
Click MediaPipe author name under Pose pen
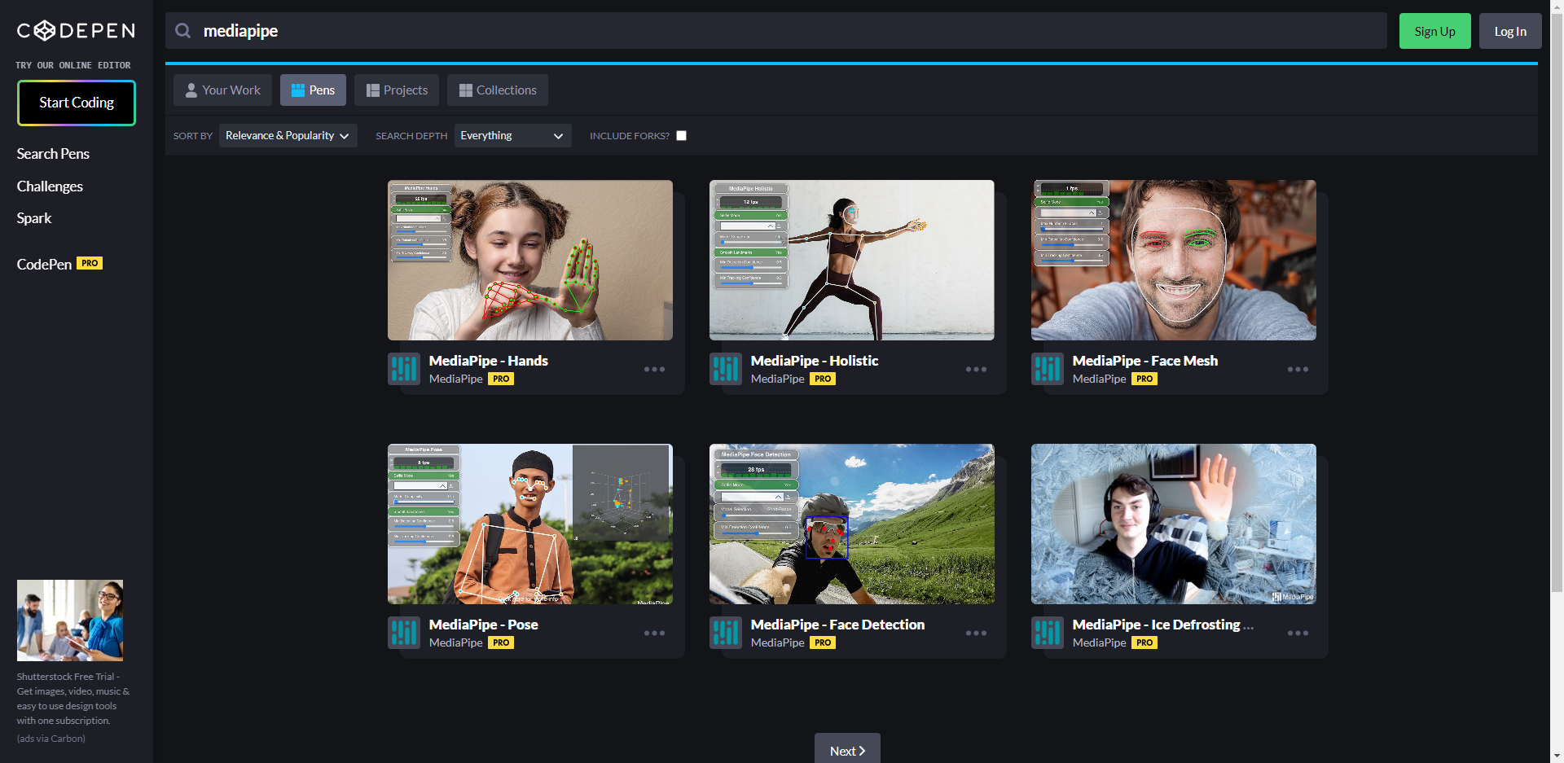point(456,642)
